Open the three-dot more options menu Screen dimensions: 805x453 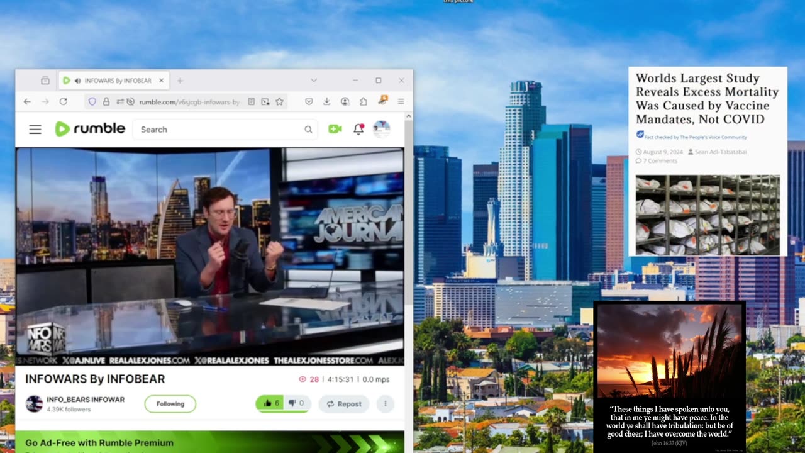point(386,404)
